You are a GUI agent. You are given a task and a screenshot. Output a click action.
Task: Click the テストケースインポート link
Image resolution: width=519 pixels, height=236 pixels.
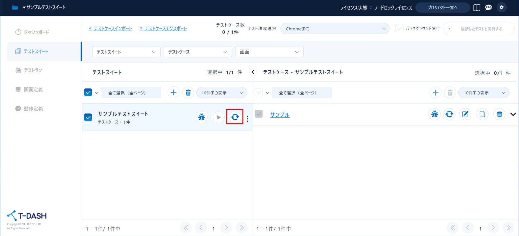110,29
